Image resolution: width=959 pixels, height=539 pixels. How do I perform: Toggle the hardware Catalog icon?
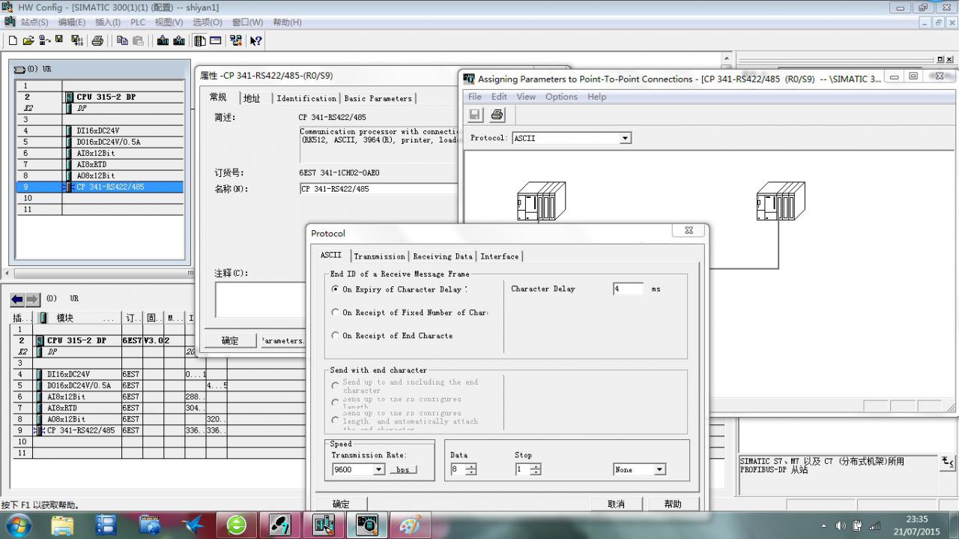point(200,40)
